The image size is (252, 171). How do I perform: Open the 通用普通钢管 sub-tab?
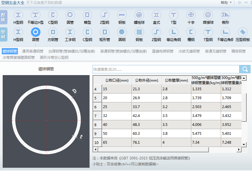[33, 51]
